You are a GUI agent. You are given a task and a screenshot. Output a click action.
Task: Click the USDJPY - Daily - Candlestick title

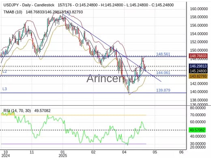[29, 5]
